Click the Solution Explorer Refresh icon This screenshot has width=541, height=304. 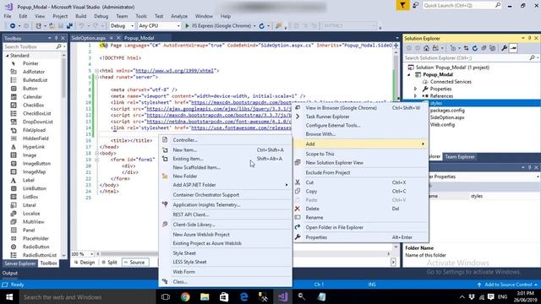[x=475, y=48]
